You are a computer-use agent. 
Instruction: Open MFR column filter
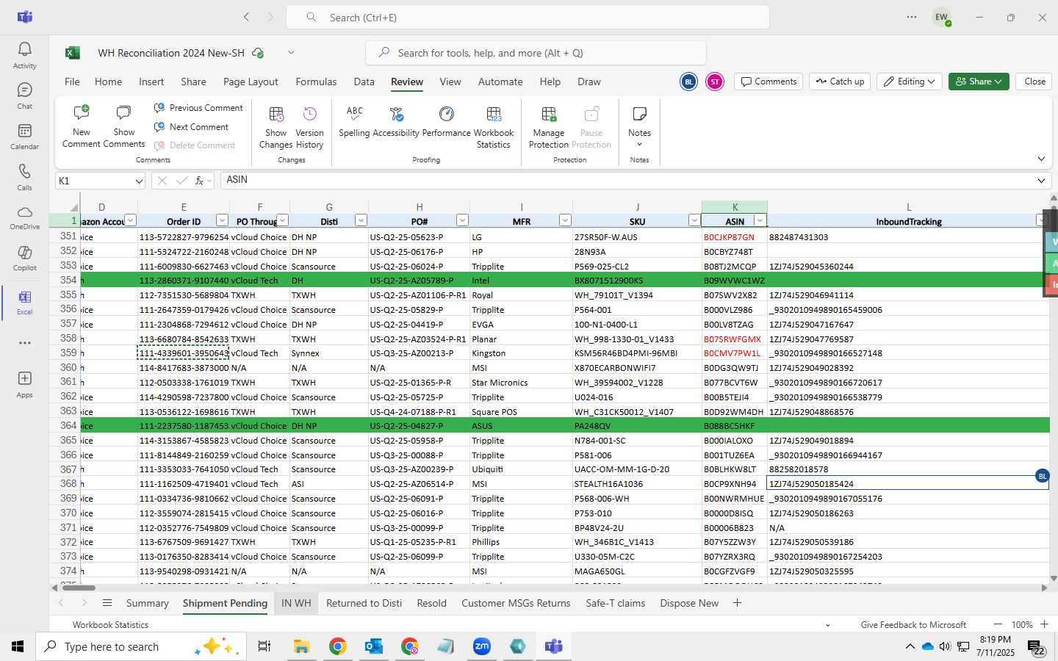pyautogui.click(x=565, y=220)
